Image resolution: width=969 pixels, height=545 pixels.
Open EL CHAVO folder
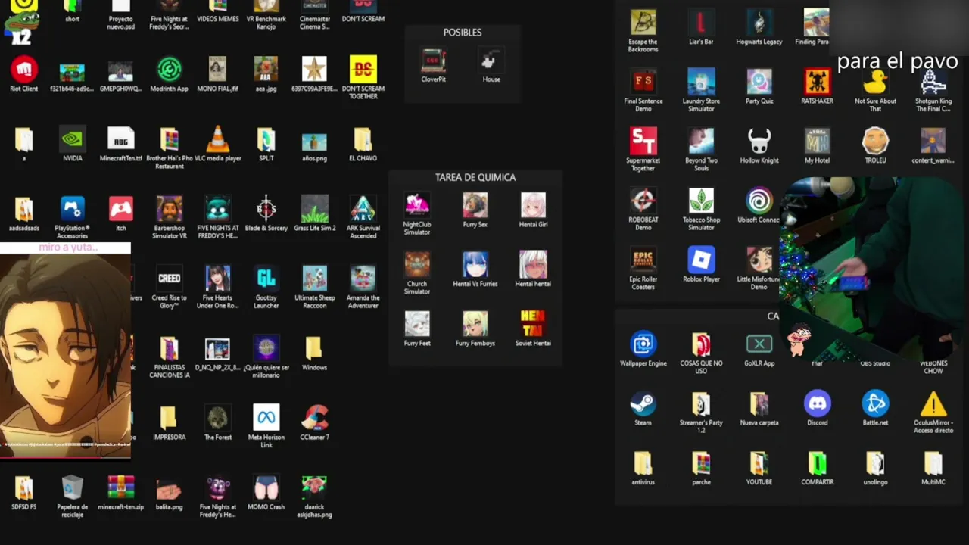coord(363,139)
